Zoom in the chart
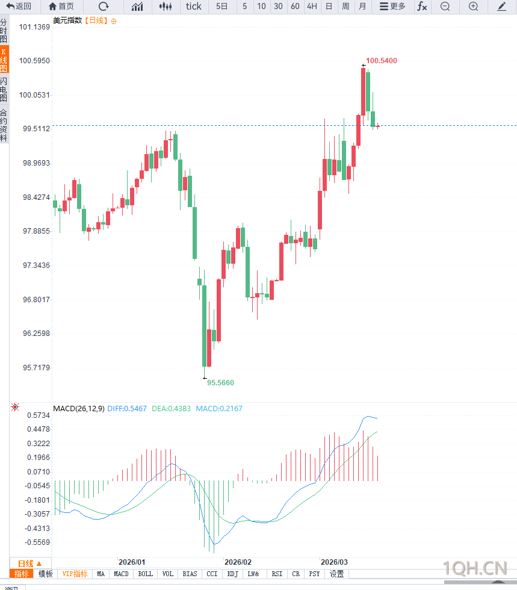Viewport: 517px width, 590px height. pyautogui.click(x=474, y=7)
